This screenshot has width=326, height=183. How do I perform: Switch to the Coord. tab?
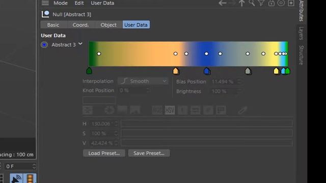pos(80,25)
